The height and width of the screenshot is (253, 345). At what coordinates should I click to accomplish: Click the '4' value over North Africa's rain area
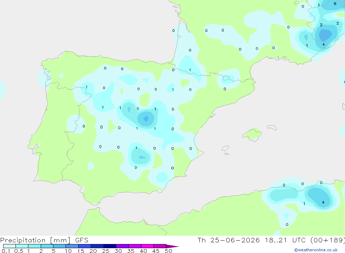pyautogui.click(x=323, y=202)
